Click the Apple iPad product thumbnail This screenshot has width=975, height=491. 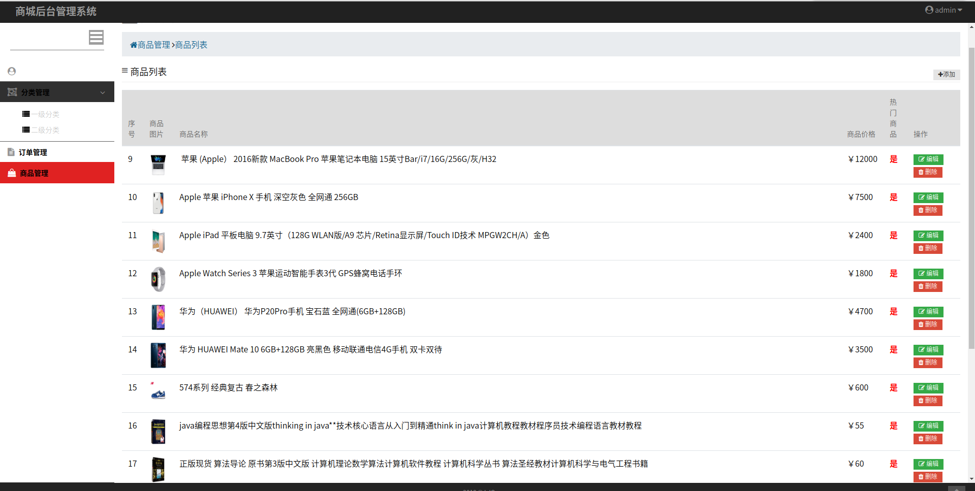coord(158,241)
